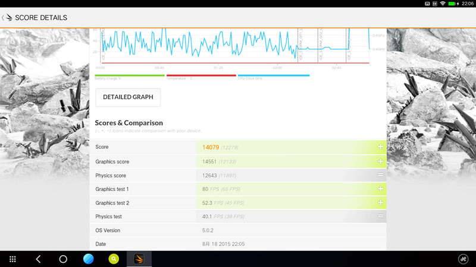This screenshot has width=476, height=267.
Task: Check the Wi-Fi status icon
Action: 443,4
